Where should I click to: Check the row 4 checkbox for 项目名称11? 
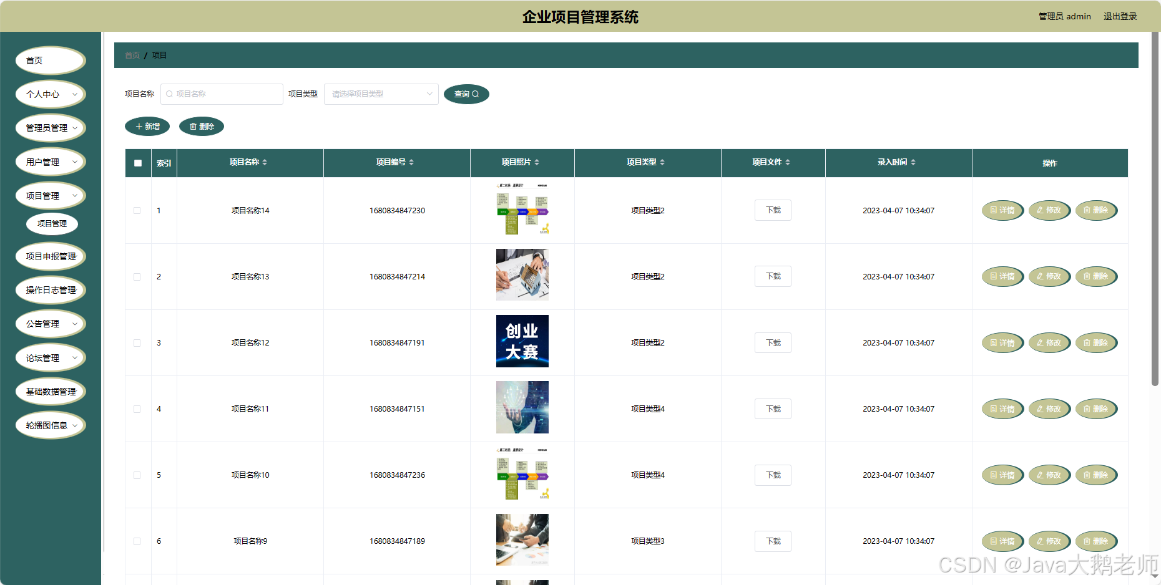(x=137, y=409)
